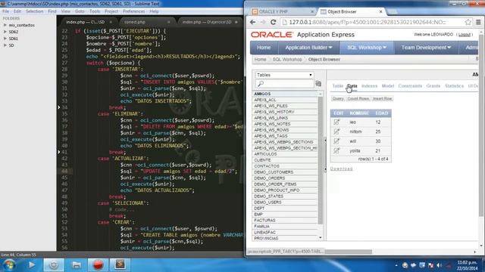Viewport: 485px width, 272px height.
Task: Open the File menu in Sublime Text
Action: point(5,11)
